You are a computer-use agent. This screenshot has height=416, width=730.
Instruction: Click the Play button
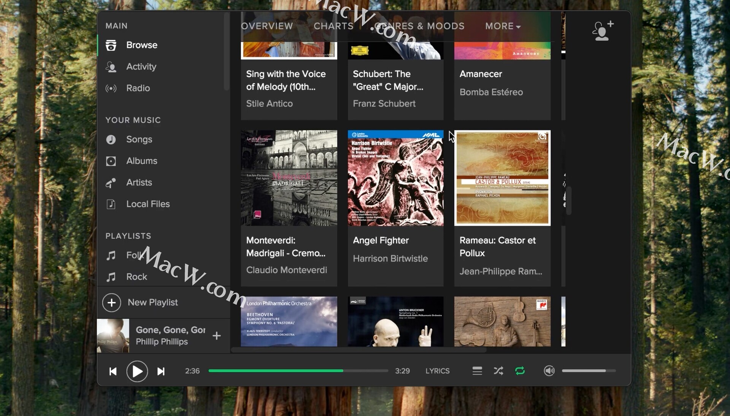137,372
